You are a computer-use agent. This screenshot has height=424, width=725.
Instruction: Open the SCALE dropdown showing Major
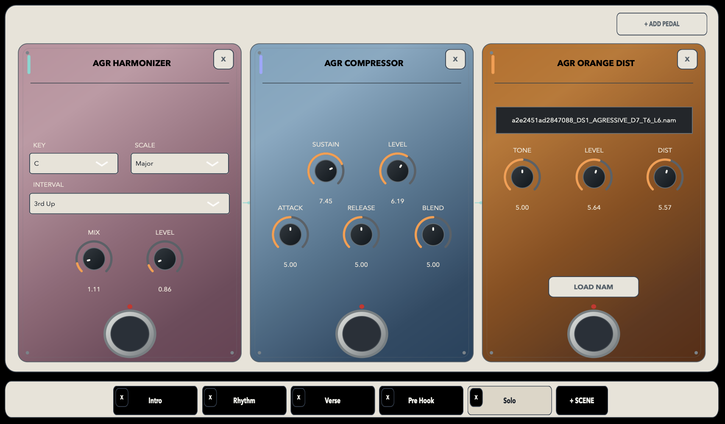pos(180,164)
